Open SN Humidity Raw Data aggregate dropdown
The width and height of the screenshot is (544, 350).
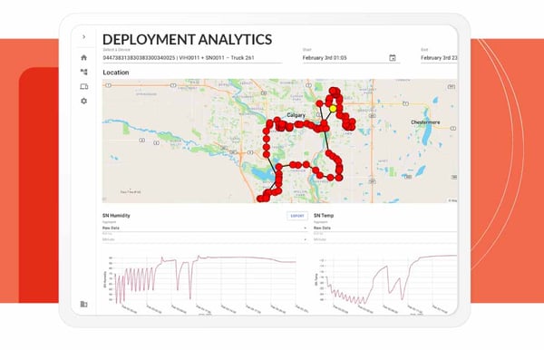[x=205, y=228]
